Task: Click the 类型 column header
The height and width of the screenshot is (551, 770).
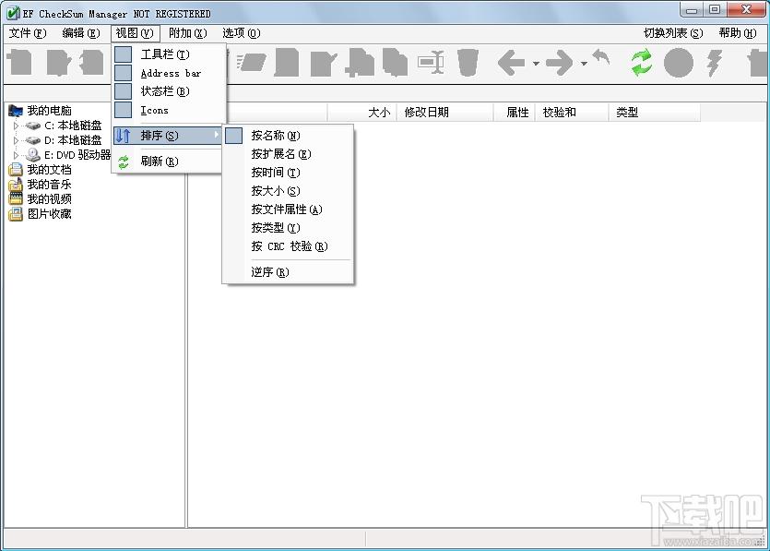Action: click(x=655, y=112)
